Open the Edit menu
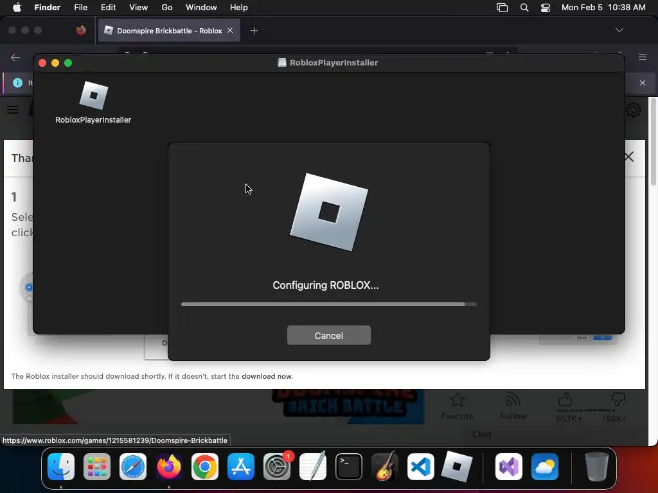 coord(108,8)
